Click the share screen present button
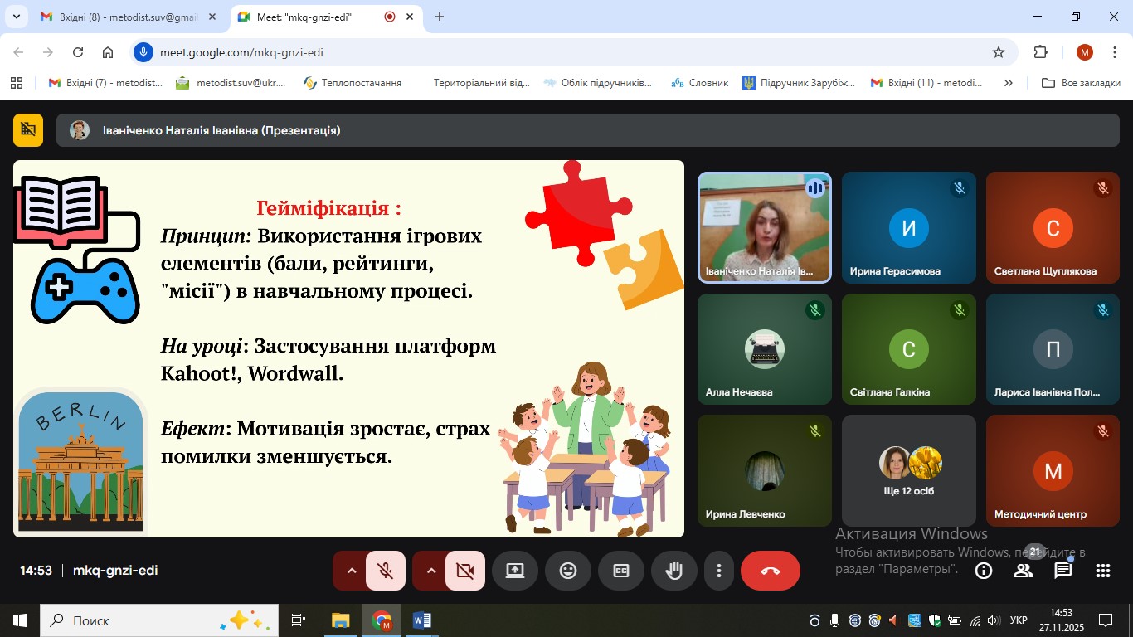The height and width of the screenshot is (637, 1133). pos(515,571)
